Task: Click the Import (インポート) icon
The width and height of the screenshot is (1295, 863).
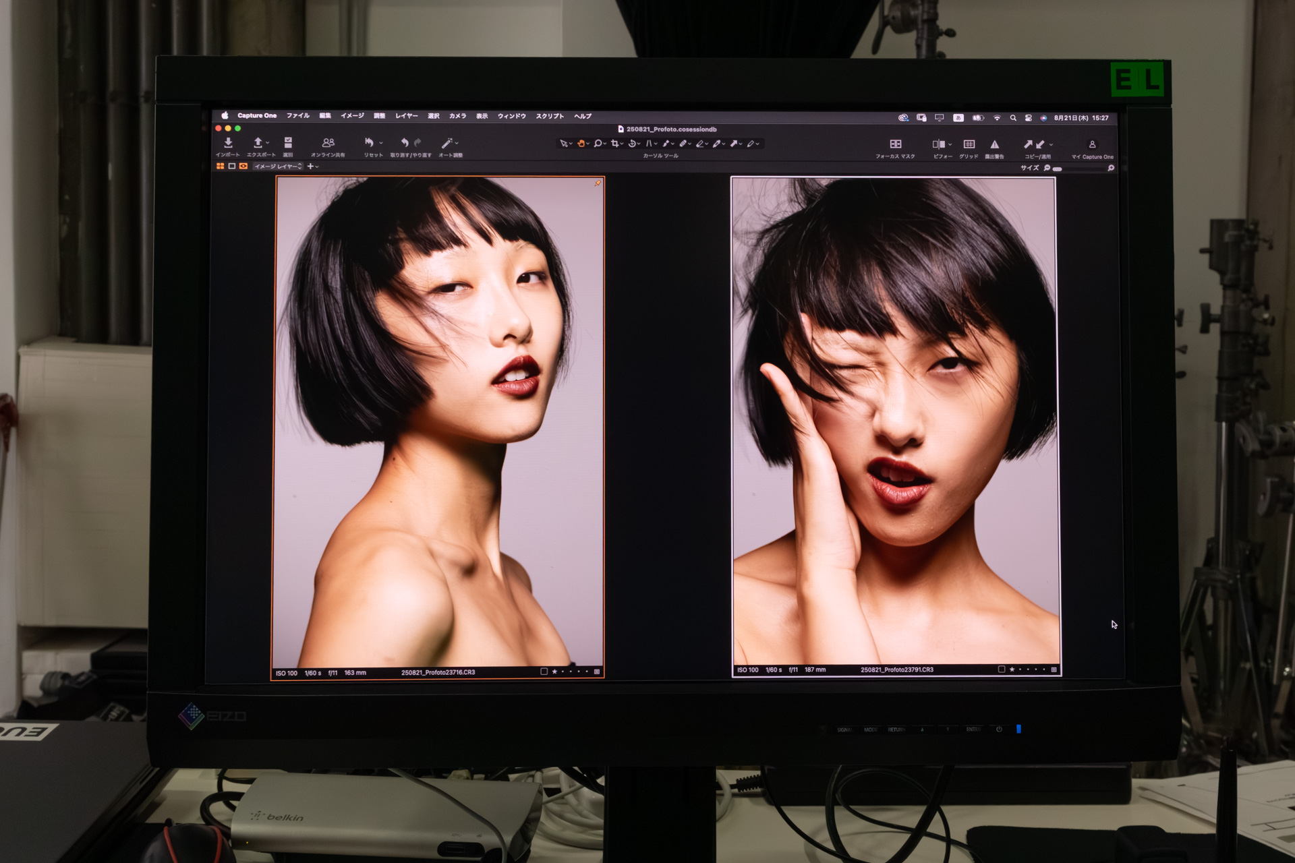Action: point(228,143)
